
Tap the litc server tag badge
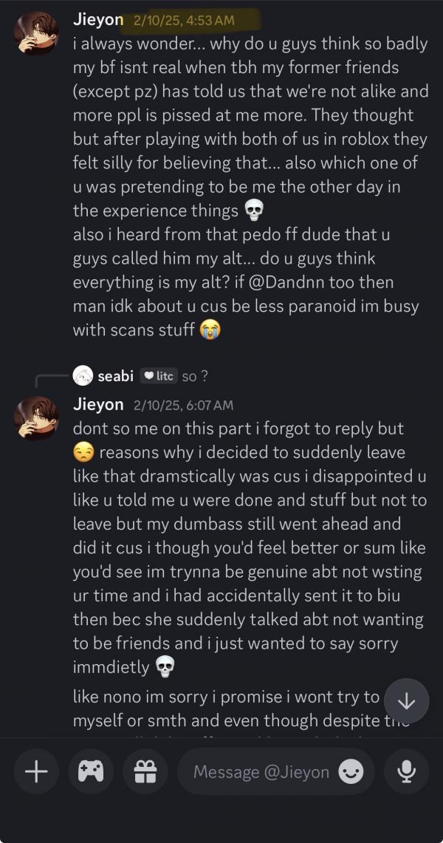(x=158, y=376)
